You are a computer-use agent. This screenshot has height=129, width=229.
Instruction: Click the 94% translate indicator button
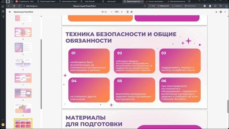[152, 6]
